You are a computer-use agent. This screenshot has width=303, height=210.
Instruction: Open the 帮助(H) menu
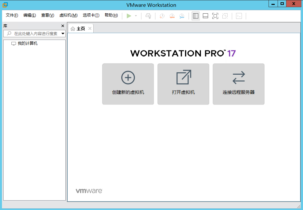(x=111, y=15)
